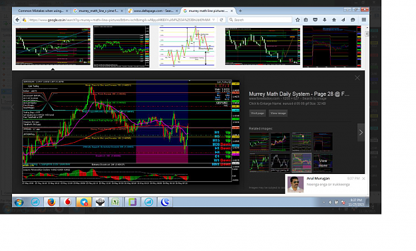Close the www.deltapage.com tab
This screenshot has height=251, width=416.
pyautogui.click(x=177, y=11)
